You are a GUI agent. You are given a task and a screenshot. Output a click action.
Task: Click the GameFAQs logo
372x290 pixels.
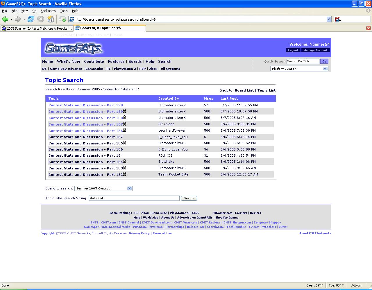click(74, 48)
